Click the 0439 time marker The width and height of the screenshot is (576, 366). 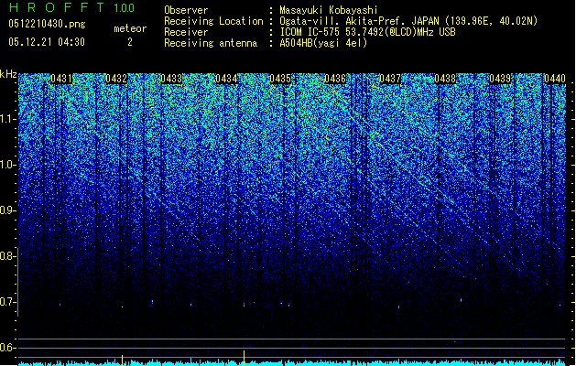pyautogui.click(x=500, y=79)
